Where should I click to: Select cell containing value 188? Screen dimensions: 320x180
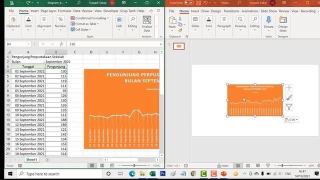click(x=56, y=120)
